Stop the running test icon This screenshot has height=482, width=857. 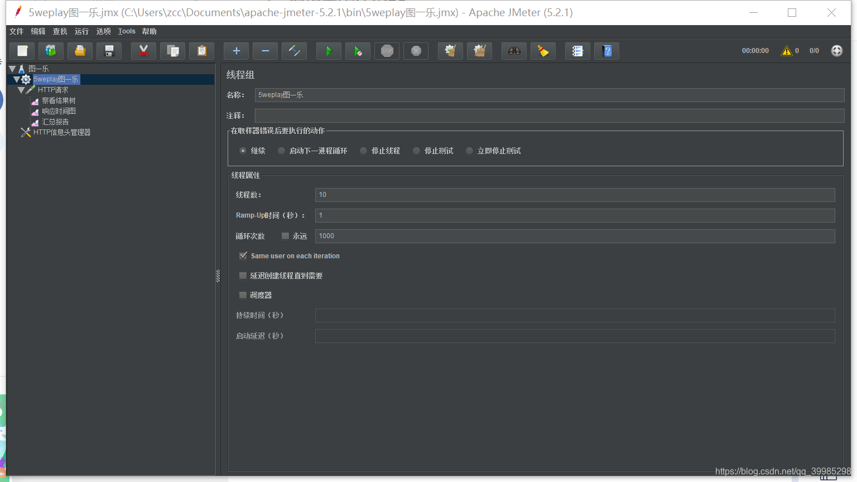point(387,51)
